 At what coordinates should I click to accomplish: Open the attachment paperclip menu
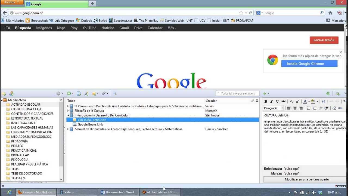(105, 93)
